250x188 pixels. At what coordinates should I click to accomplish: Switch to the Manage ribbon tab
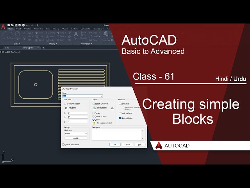click(x=56, y=29)
